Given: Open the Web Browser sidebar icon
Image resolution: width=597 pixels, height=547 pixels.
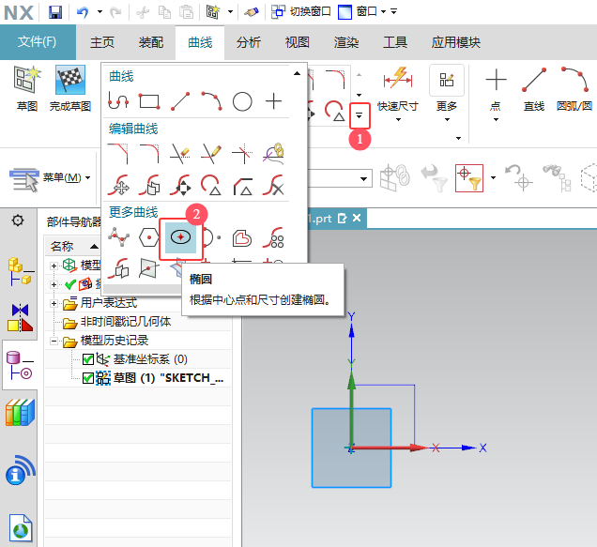Looking at the screenshot, I should (x=20, y=527).
